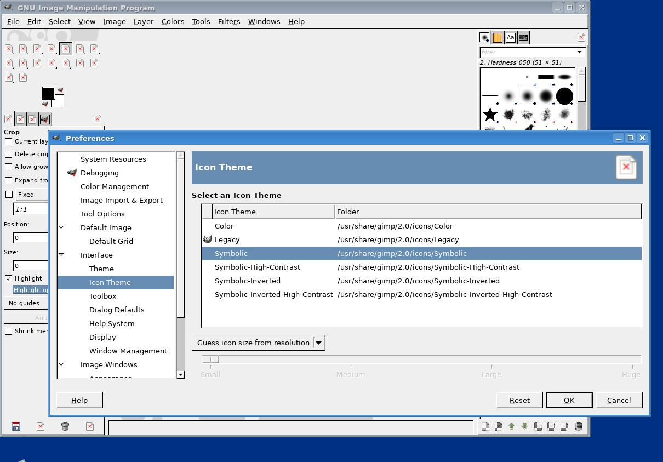Toggle the Current layer only checkbox
663x462 pixels.
point(9,141)
